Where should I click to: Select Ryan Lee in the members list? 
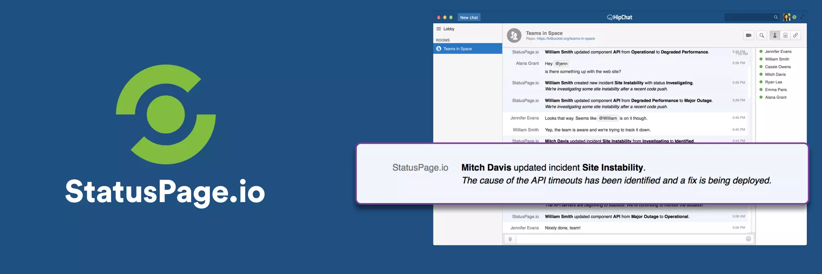[773, 82]
